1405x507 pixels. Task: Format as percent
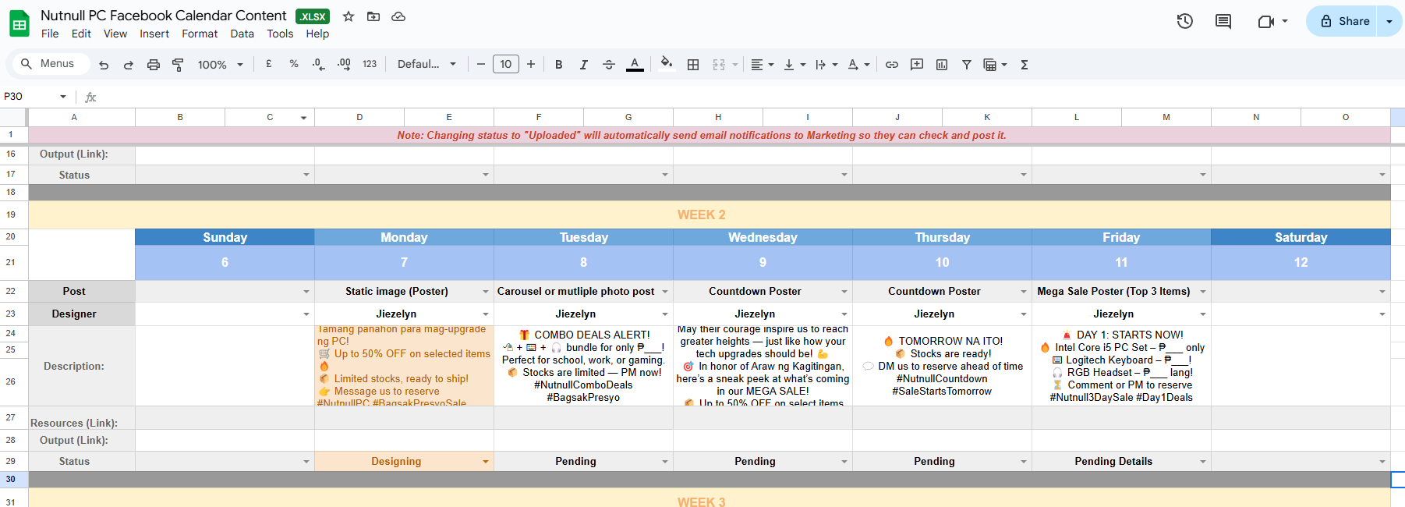(294, 64)
